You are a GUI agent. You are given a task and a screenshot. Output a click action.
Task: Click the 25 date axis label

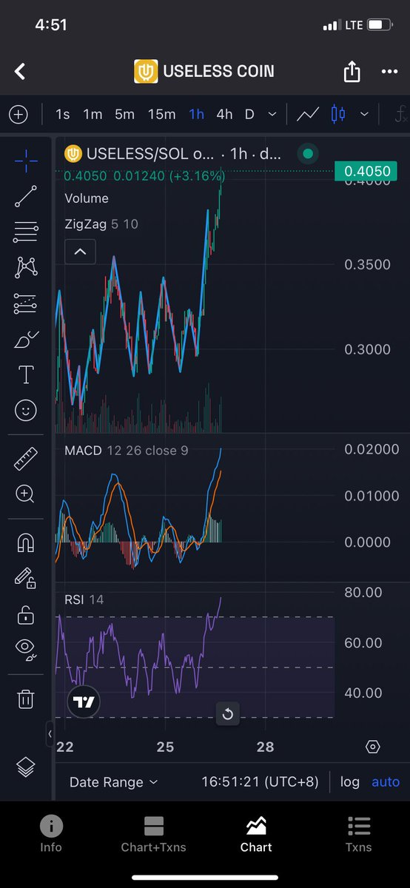tap(165, 747)
